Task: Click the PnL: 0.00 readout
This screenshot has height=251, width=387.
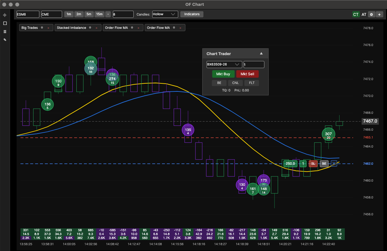Action: pos(242,90)
